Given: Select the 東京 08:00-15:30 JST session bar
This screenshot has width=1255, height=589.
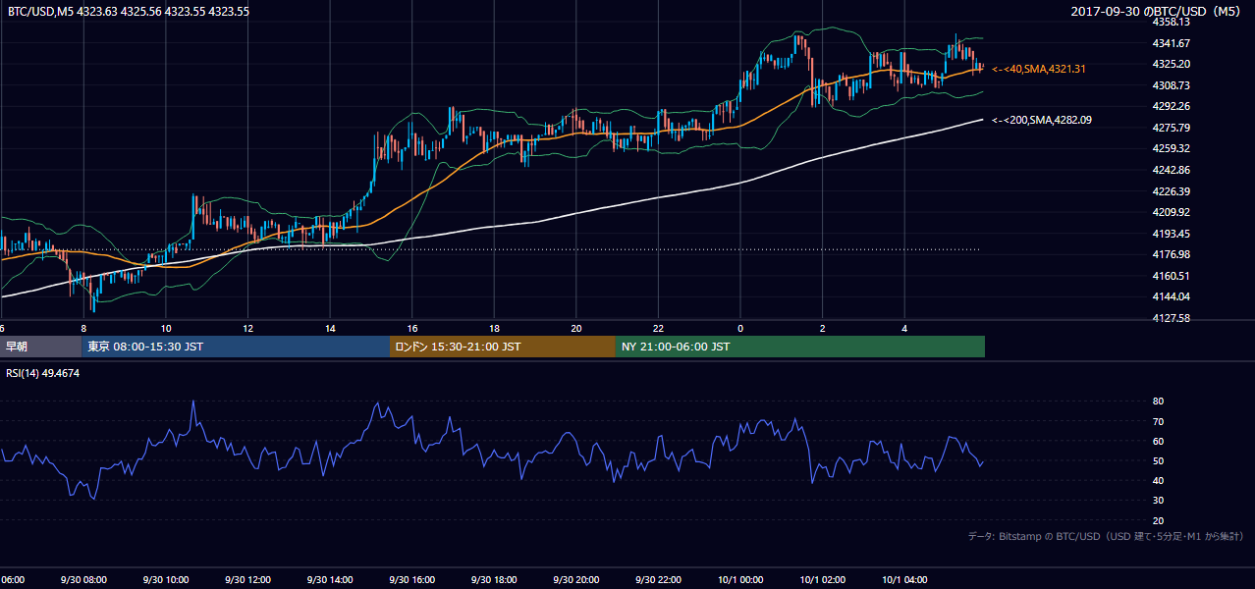Looking at the screenshot, I should pos(236,347).
